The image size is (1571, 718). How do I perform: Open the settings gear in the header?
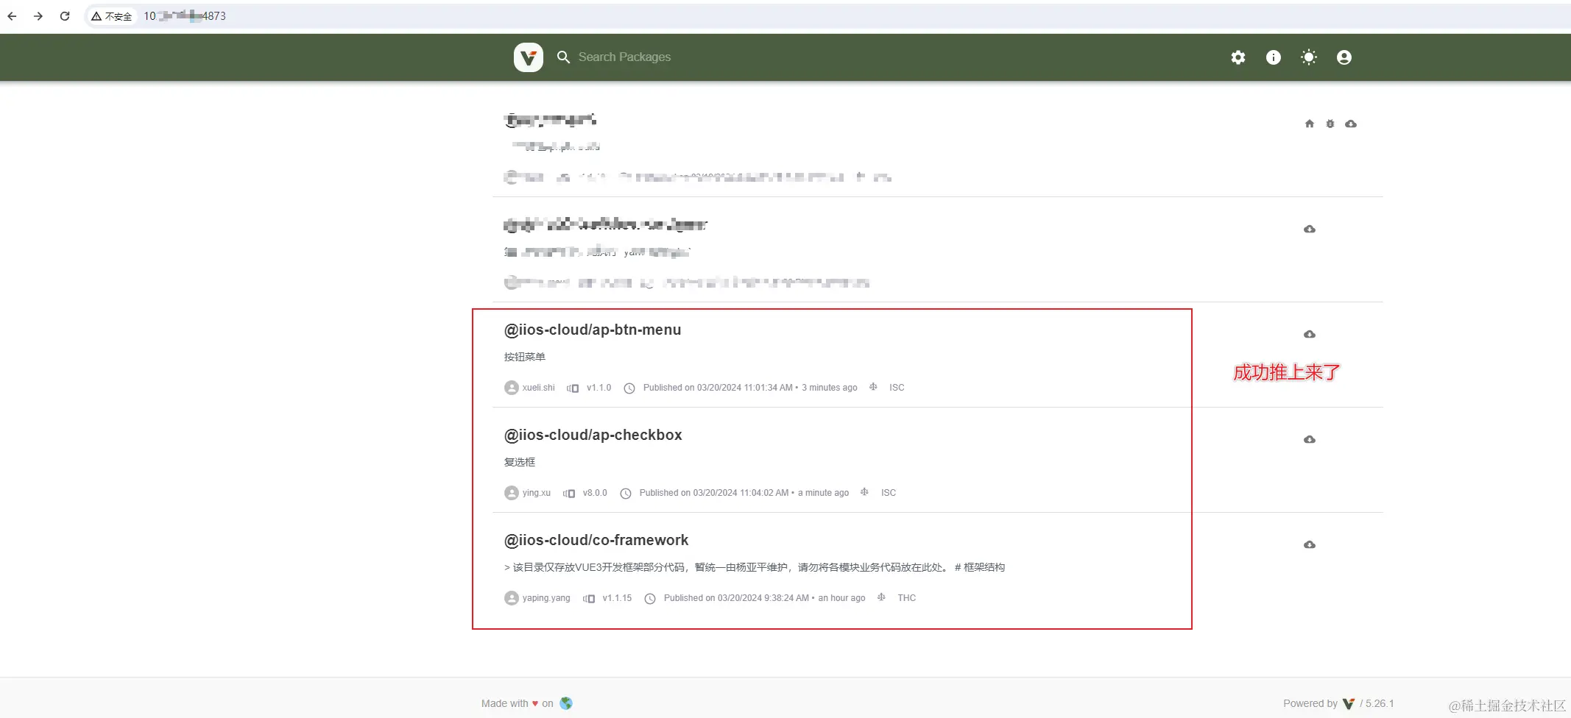[1238, 57]
